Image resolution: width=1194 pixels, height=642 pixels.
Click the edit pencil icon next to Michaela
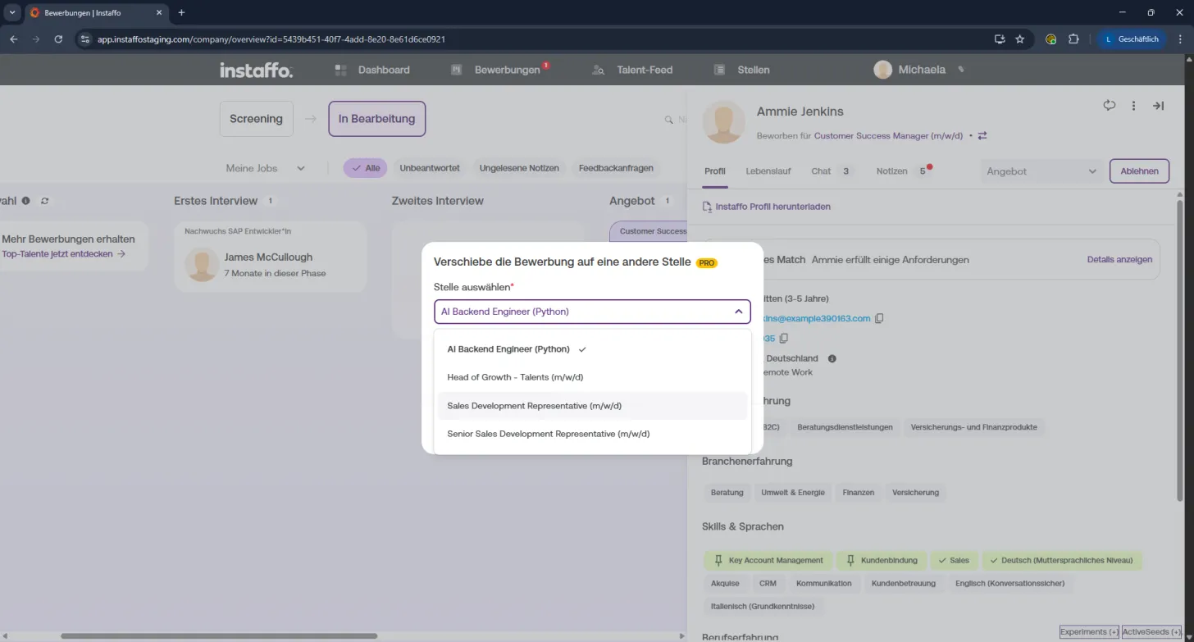pyautogui.click(x=961, y=70)
